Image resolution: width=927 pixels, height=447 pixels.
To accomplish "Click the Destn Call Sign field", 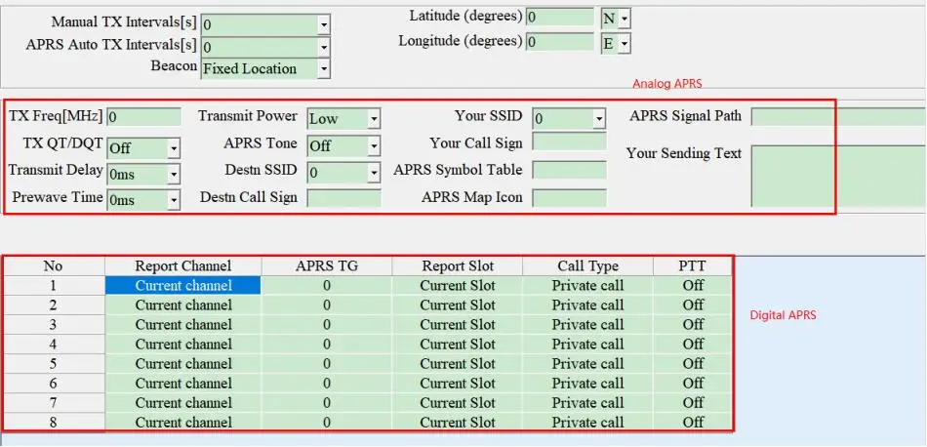I will tap(344, 198).
